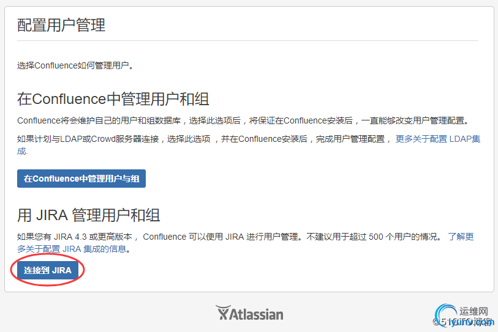Click the 连接到 JIRA button
The image size is (498, 332).
(x=48, y=270)
